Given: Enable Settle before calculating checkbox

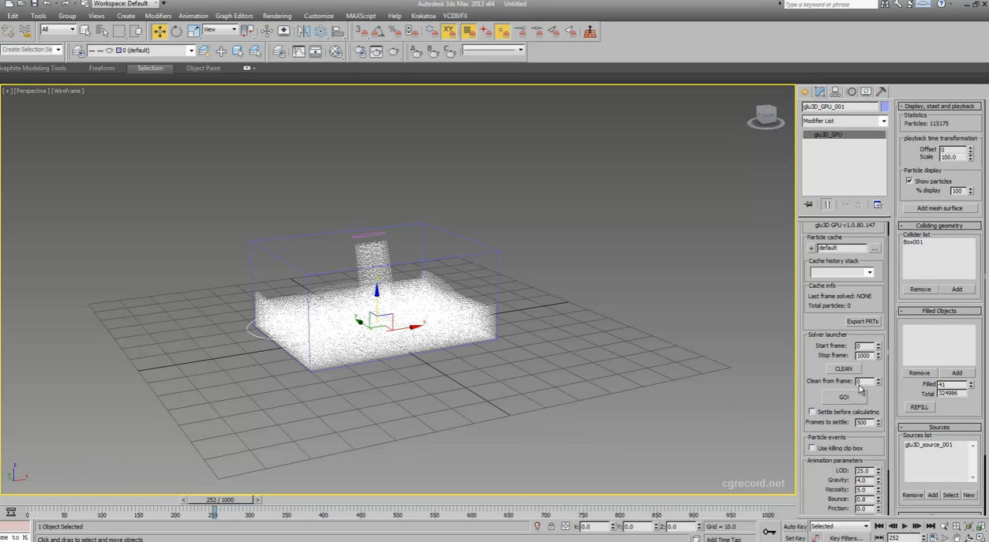Looking at the screenshot, I should coord(812,412).
